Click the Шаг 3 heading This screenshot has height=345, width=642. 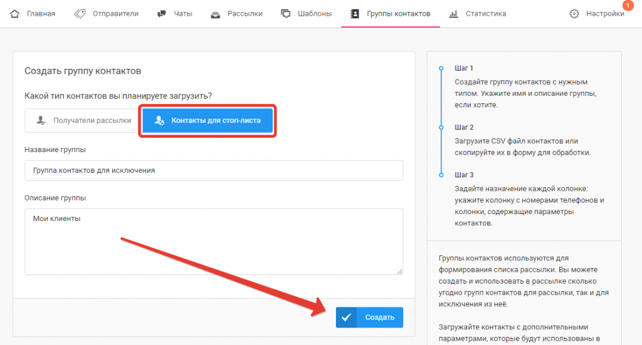point(464,175)
